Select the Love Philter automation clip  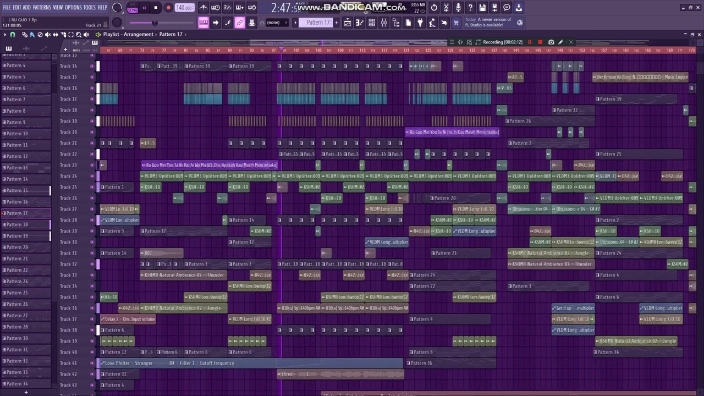pyautogui.click(x=251, y=363)
